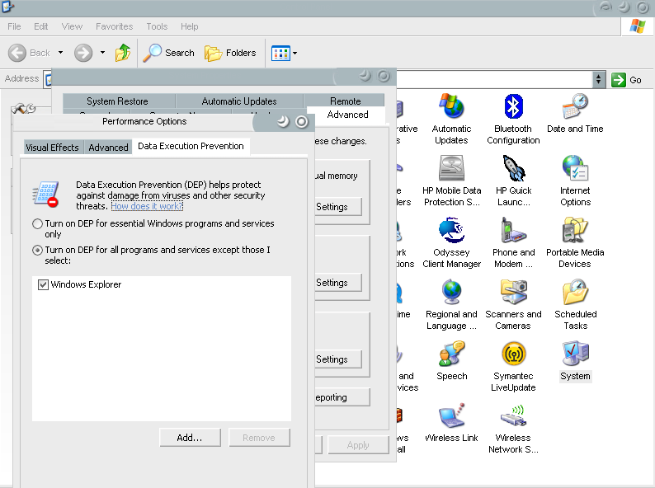This screenshot has height=488, width=655.
Task: Click the Windows flag logo
Action: pos(637,26)
